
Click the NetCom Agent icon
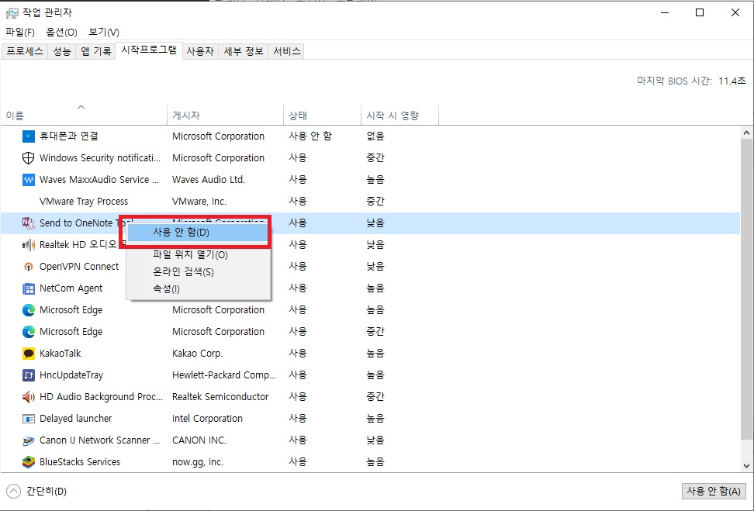pyautogui.click(x=29, y=288)
